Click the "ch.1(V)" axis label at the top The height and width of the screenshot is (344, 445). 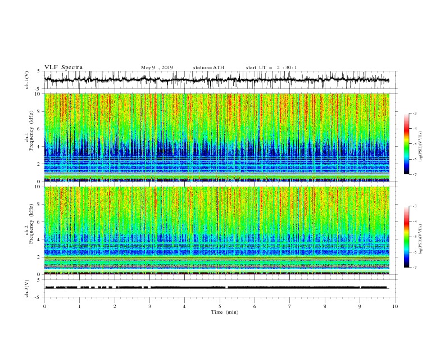click(x=27, y=80)
